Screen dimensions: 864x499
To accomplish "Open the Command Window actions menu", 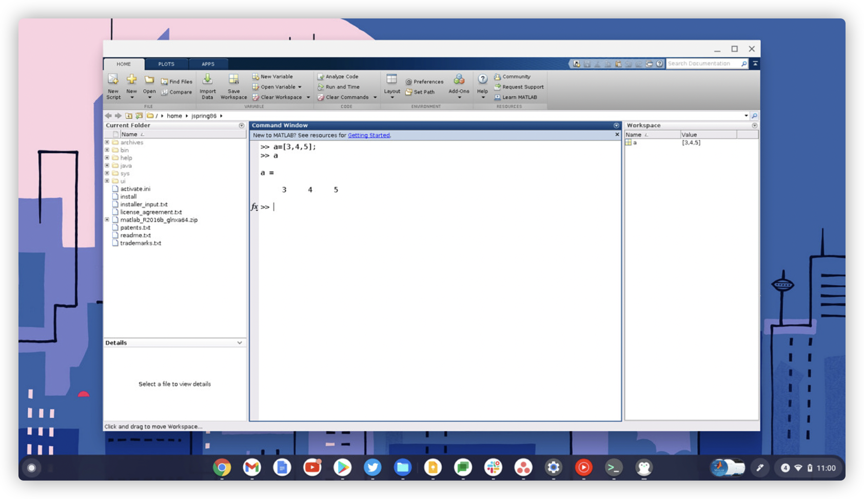I will pos(616,126).
